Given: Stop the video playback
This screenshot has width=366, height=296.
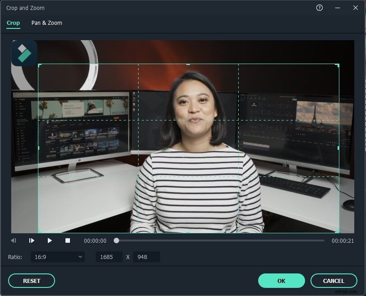Looking at the screenshot, I should [x=68, y=240].
